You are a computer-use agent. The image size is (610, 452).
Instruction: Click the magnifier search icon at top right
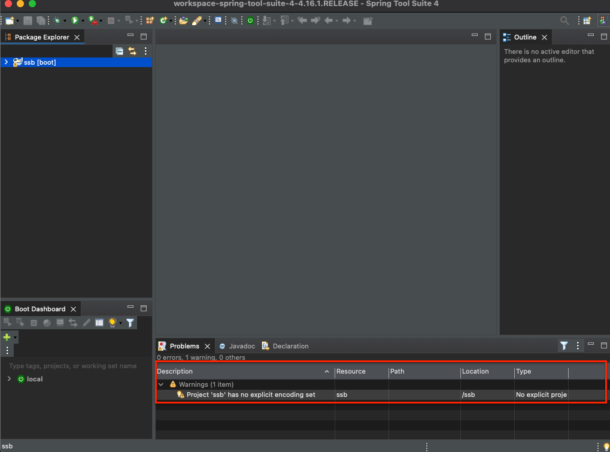coord(564,20)
